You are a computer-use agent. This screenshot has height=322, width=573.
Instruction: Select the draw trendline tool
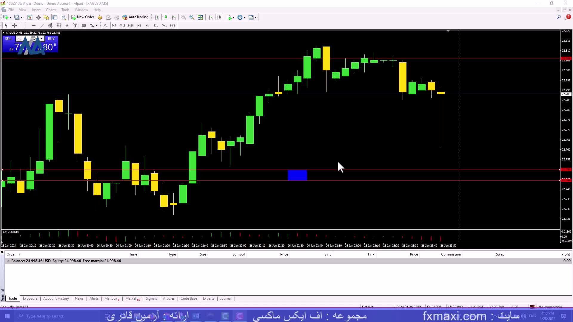click(x=42, y=25)
